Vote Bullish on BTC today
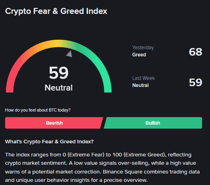210x185 pixels. tap(153, 123)
